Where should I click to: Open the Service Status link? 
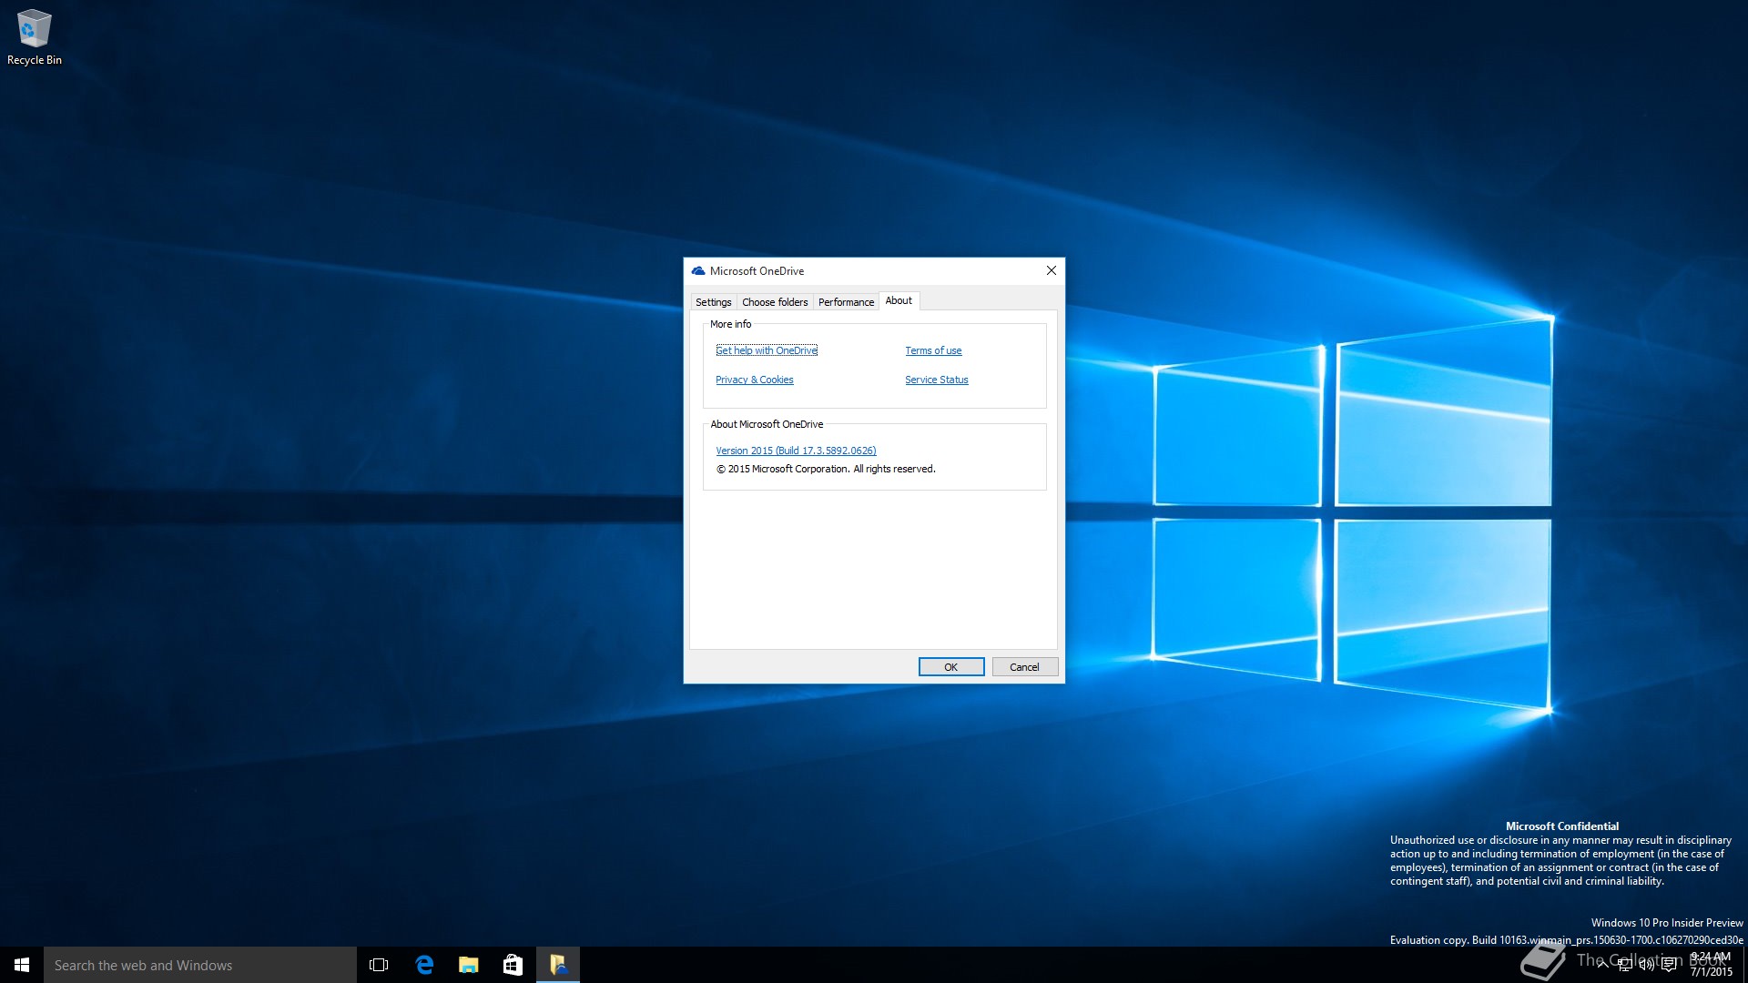tap(936, 380)
